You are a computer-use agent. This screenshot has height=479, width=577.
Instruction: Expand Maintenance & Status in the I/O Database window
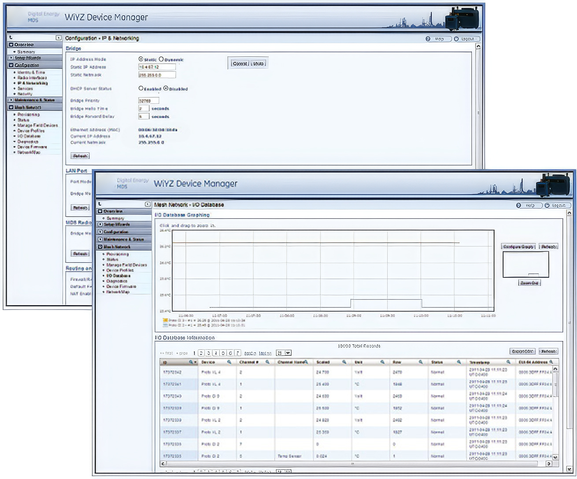[100, 239]
